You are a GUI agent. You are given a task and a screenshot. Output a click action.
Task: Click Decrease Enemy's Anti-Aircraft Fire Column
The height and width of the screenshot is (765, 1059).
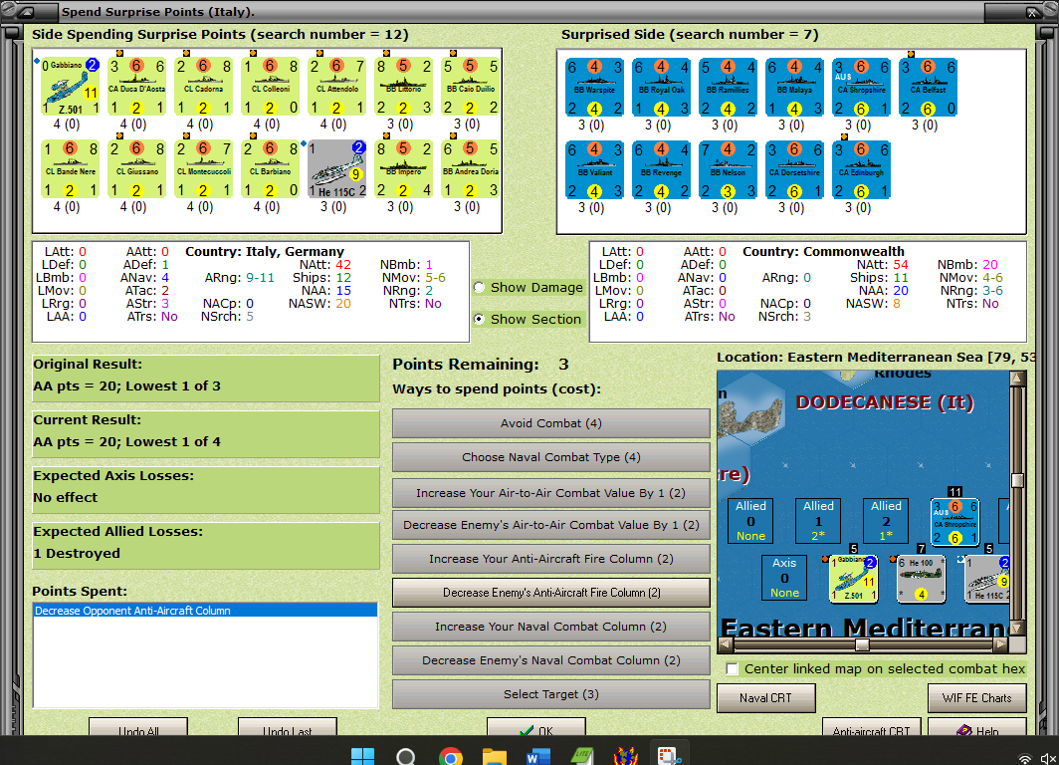tap(551, 593)
